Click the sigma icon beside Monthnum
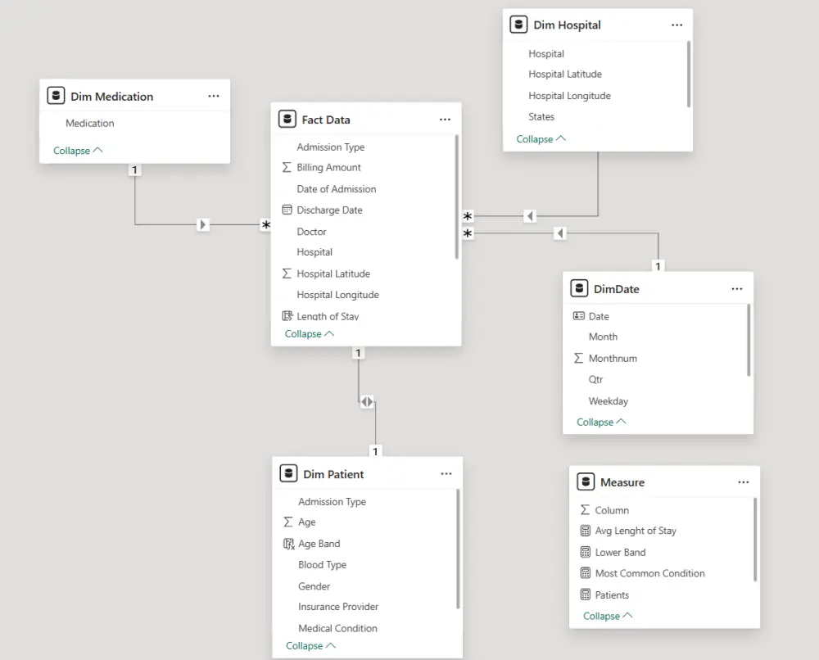Viewport: 819px width, 660px height. click(580, 358)
